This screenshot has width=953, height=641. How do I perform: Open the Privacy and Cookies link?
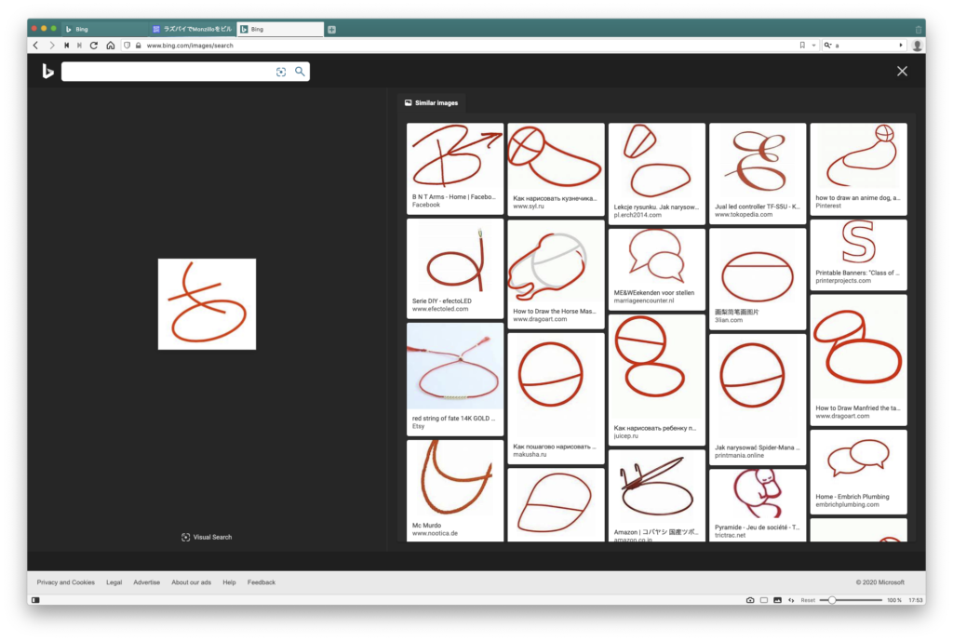[65, 582]
